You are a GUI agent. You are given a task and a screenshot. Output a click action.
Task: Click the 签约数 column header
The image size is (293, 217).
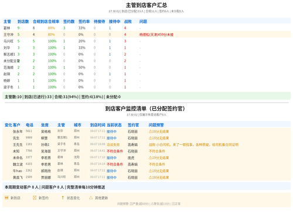[x=69, y=22]
